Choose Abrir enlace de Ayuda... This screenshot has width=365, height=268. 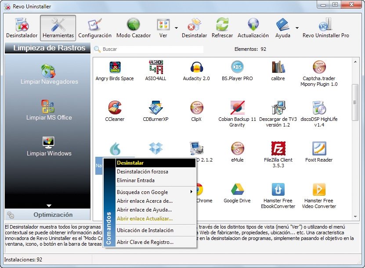pyautogui.click(x=155, y=210)
